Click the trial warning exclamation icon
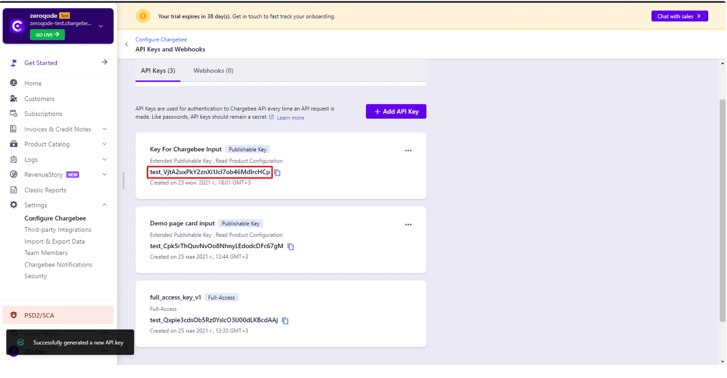The height and width of the screenshot is (378, 727). pyautogui.click(x=143, y=16)
